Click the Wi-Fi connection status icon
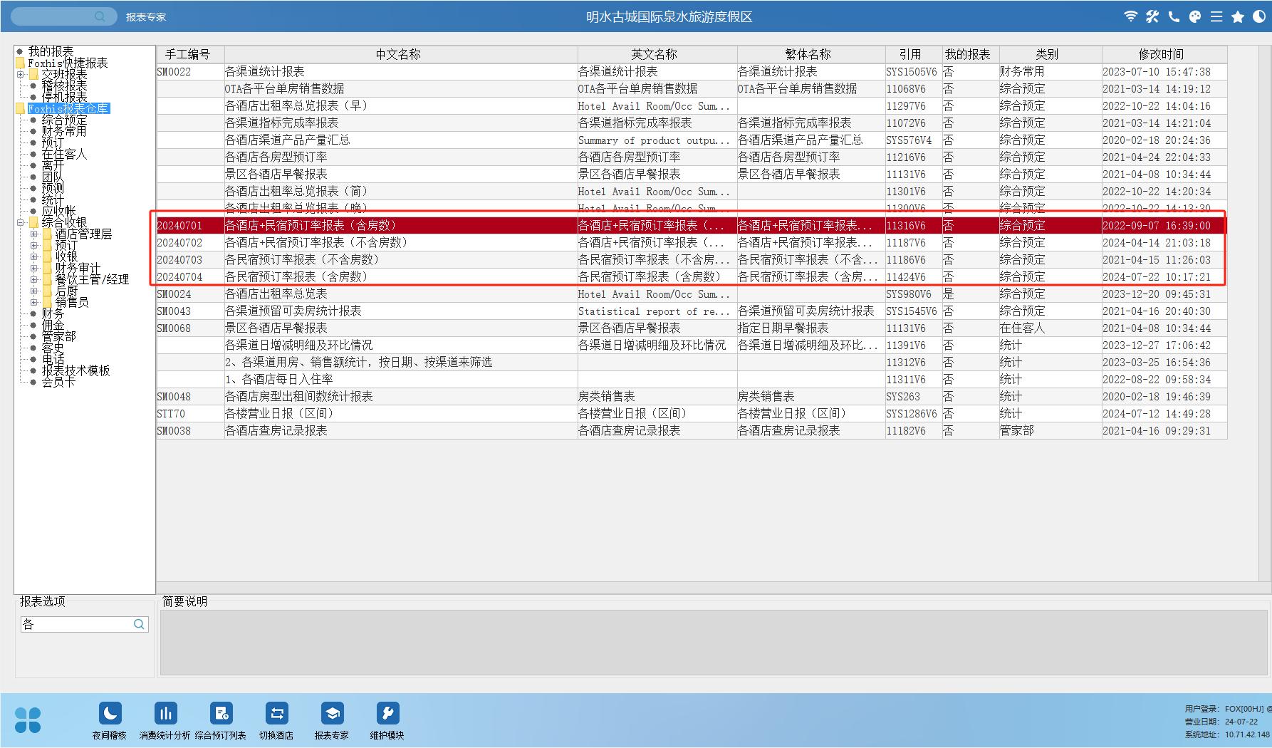The image size is (1272, 748). click(1130, 16)
